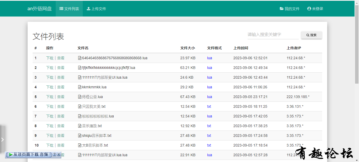Viewport: 359px width, 162px height.
Task: Click the file icon beside 6464646586867676686868686868668.lua
Action: click(80, 58)
